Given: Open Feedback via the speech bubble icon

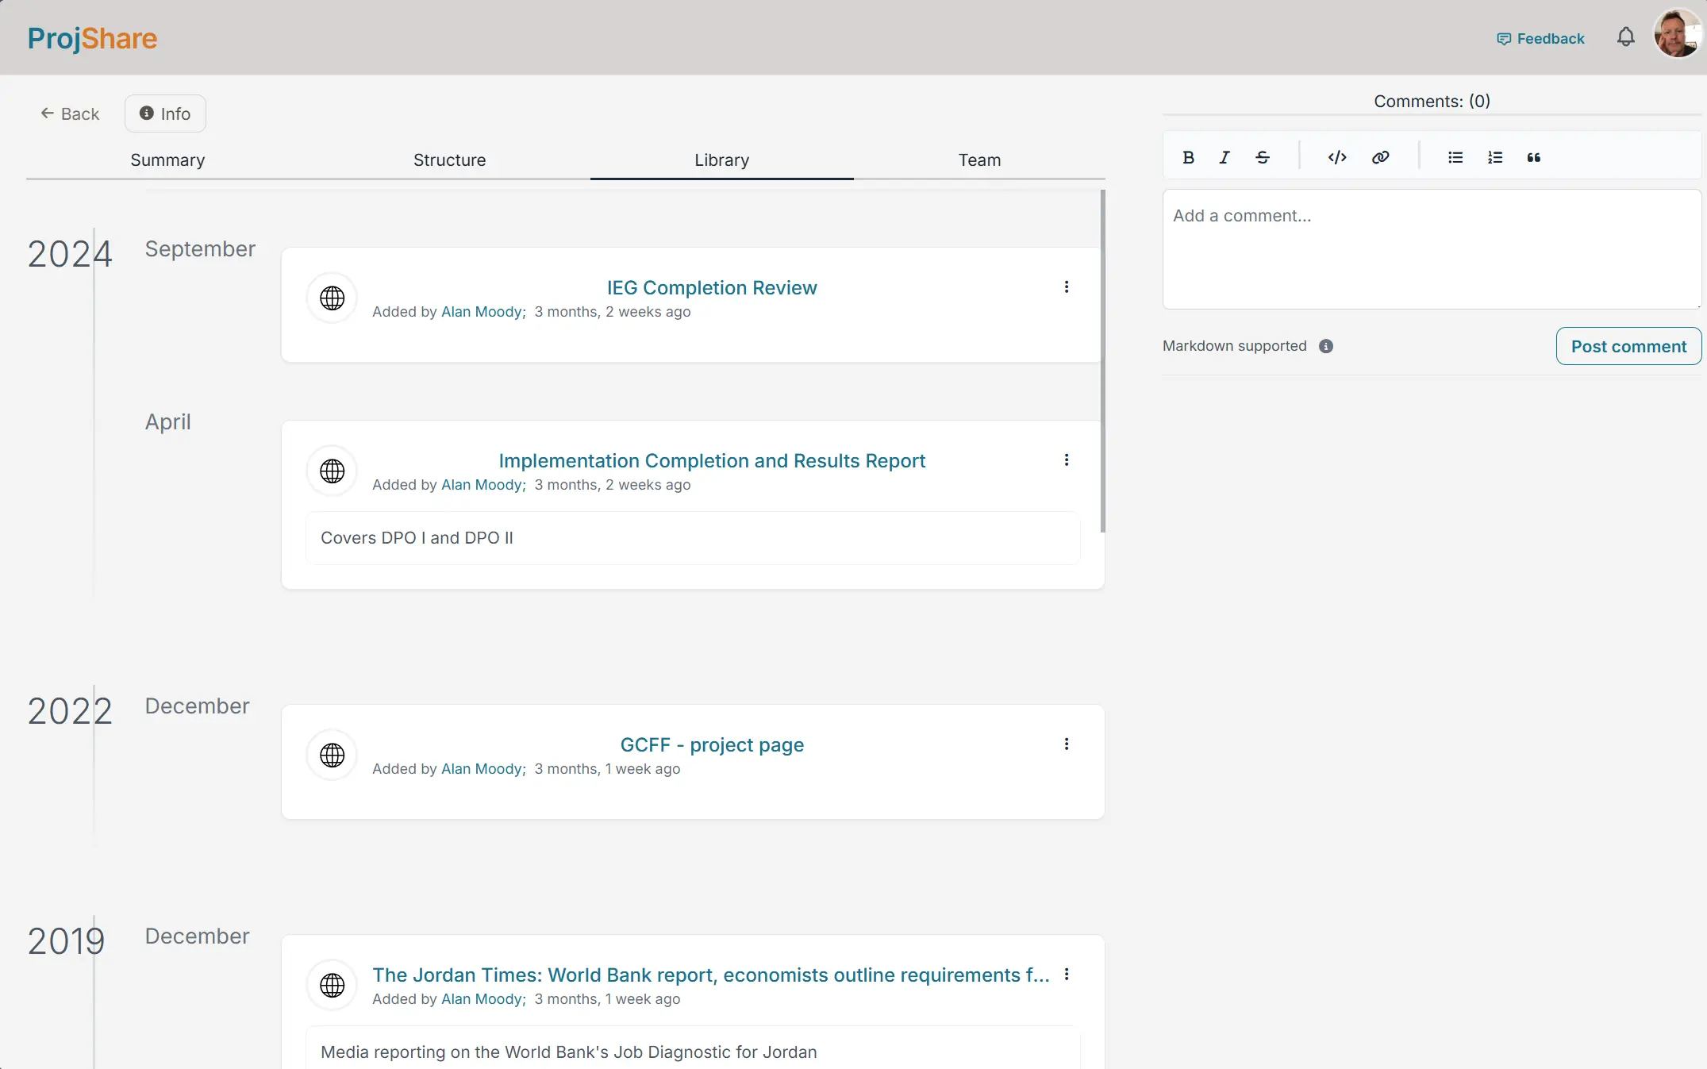Looking at the screenshot, I should pos(1505,37).
